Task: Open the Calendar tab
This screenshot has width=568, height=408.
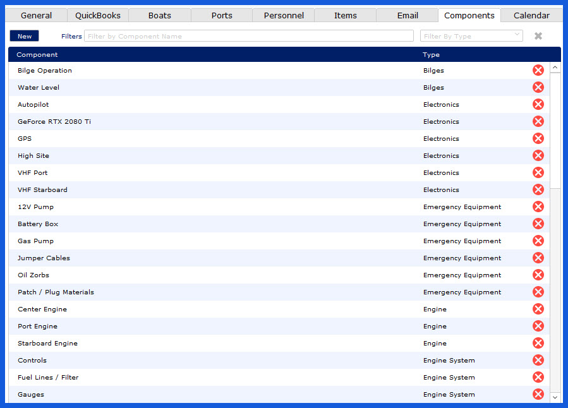Action: 531,15
